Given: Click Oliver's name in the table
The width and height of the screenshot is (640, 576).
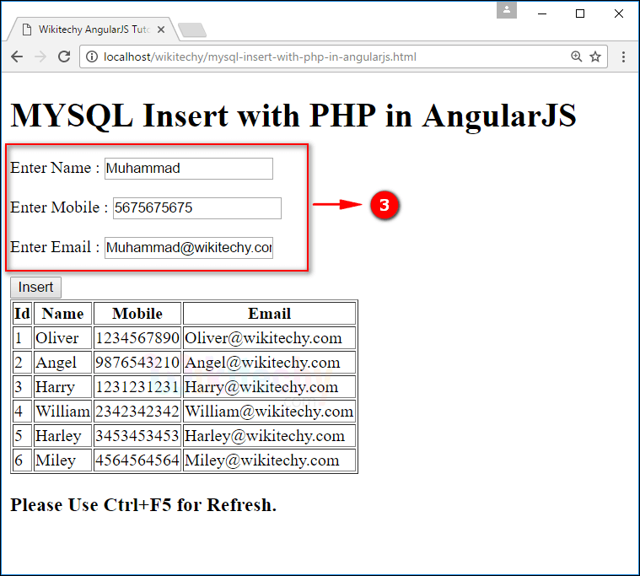Looking at the screenshot, I should point(57,338).
